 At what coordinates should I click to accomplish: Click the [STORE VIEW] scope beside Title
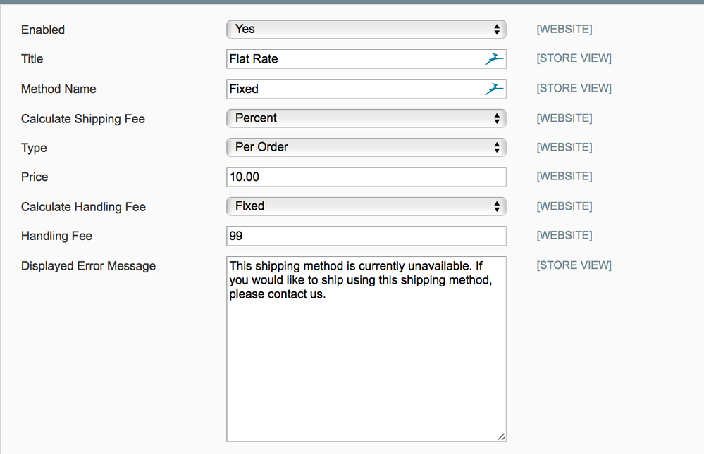(x=574, y=58)
